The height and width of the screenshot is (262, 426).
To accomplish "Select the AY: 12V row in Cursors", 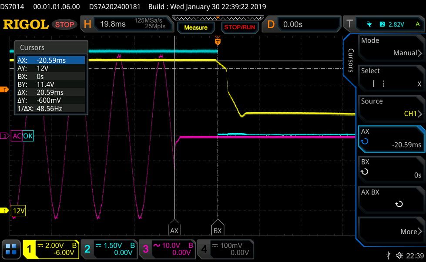I will [51, 68].
